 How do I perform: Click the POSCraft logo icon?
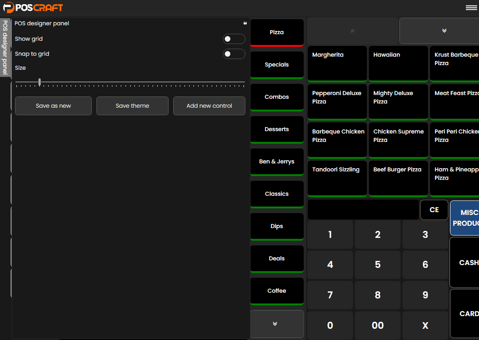click(x=9, y=7)
